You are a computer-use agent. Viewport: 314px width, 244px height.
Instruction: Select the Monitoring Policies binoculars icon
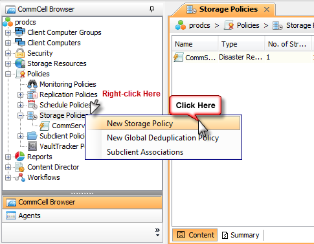(x=32, y=84)
